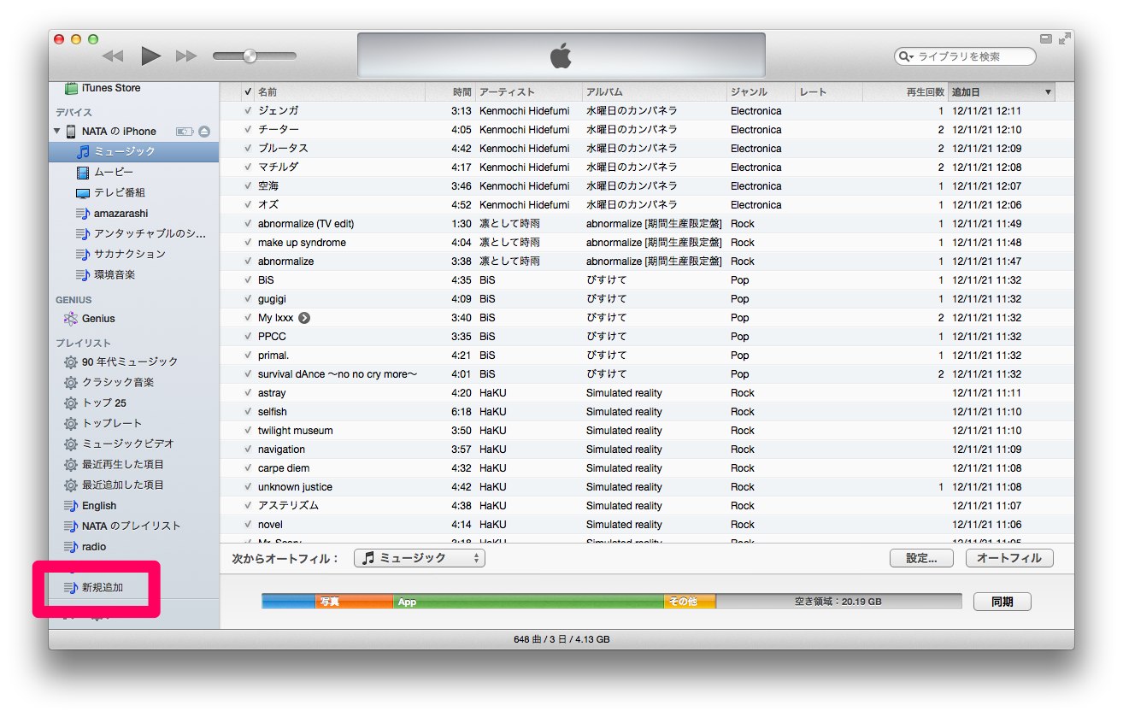Uncheck the ブルータス track checkbox
The image size is (1123, 717).
(x=248, y=149)
